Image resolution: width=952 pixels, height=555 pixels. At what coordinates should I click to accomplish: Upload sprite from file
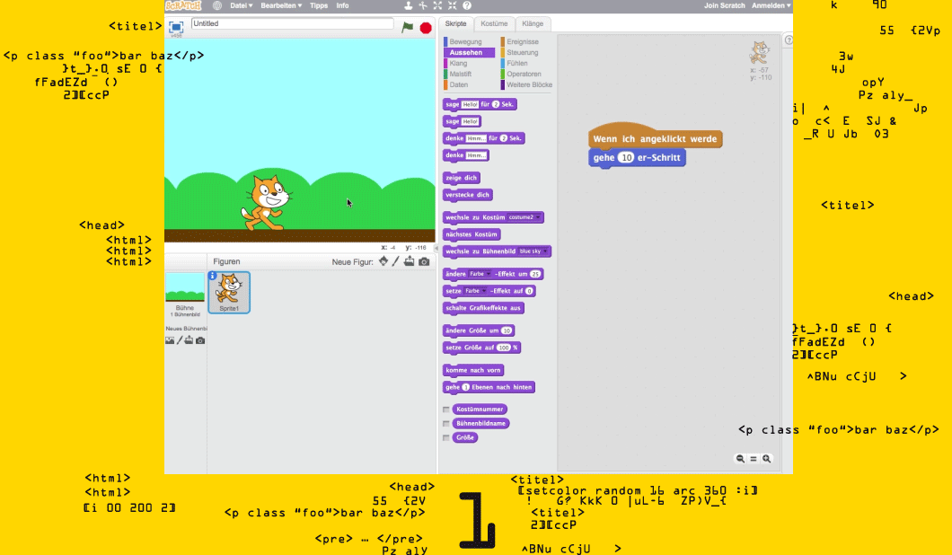pos(410,261)
